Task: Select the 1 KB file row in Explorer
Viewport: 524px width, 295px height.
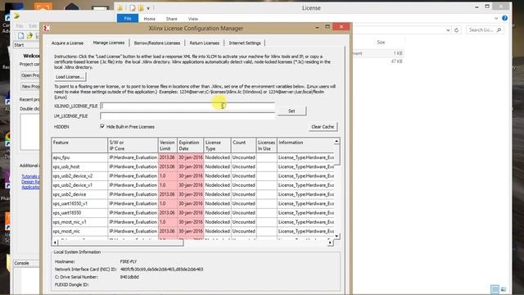Action: point(378,53)
